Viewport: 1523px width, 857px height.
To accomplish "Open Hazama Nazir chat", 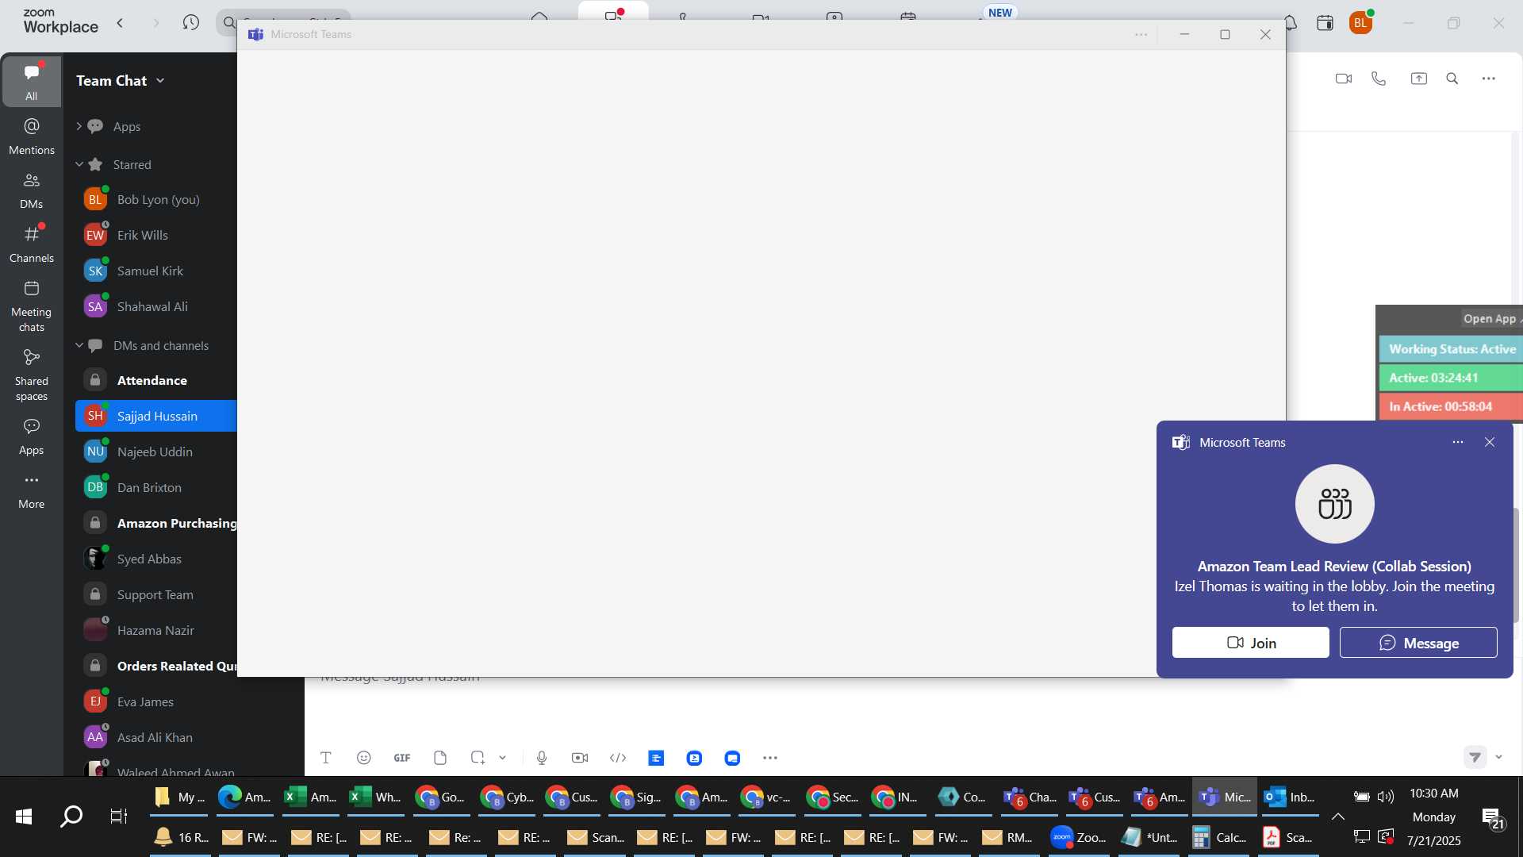I will (x=156, y=630).
